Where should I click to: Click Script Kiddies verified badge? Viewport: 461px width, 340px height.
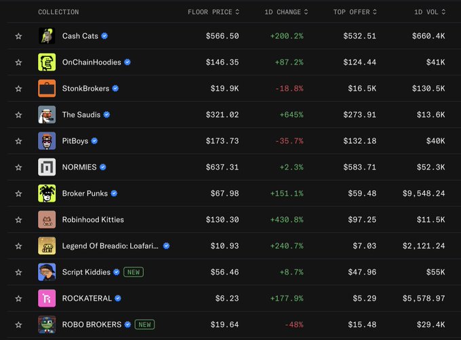click(117, 271)
